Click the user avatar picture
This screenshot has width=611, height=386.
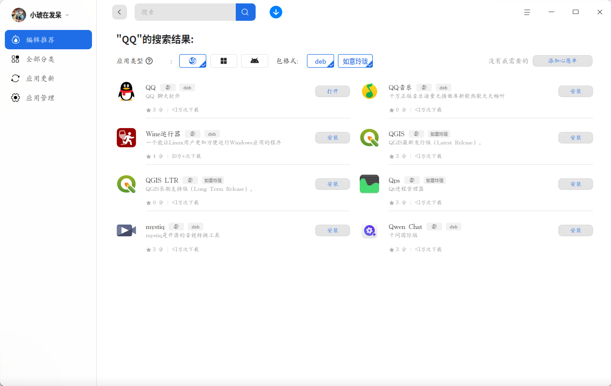pyautogui.click(x=19, y=15)
